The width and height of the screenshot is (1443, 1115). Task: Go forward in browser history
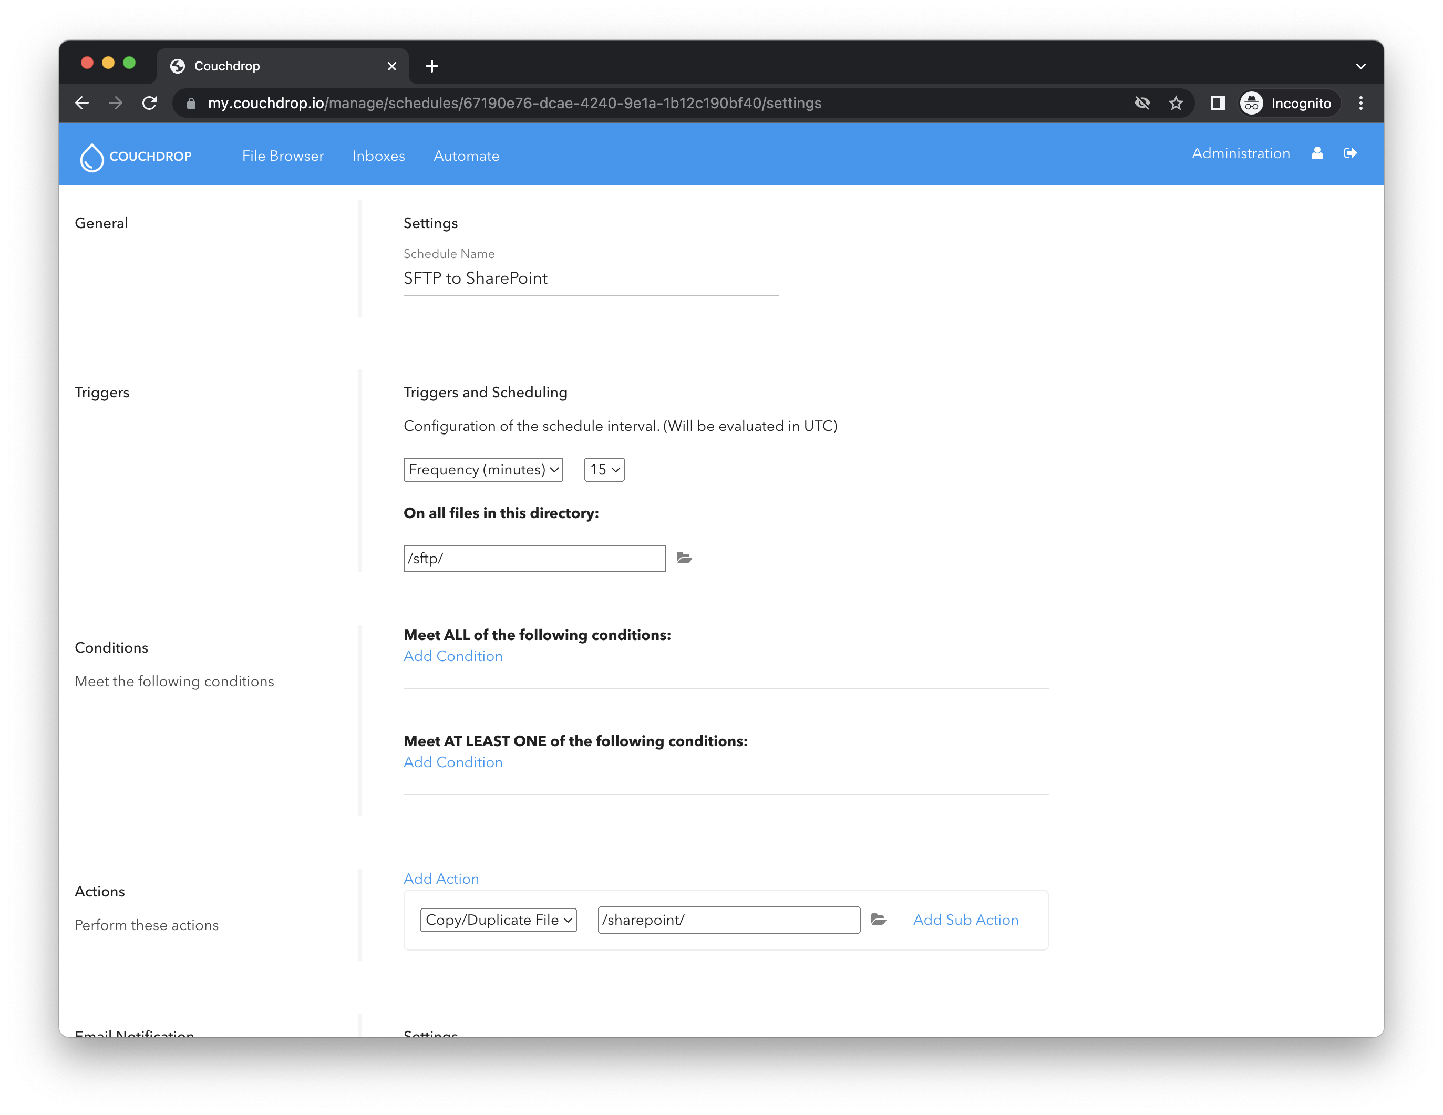pos(116,103)
